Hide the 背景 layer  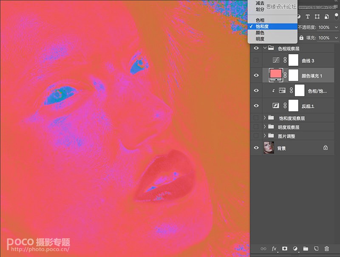click(256, 148)
